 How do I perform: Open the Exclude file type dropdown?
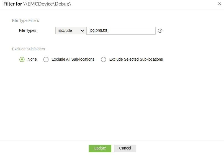tap(71, 30)
